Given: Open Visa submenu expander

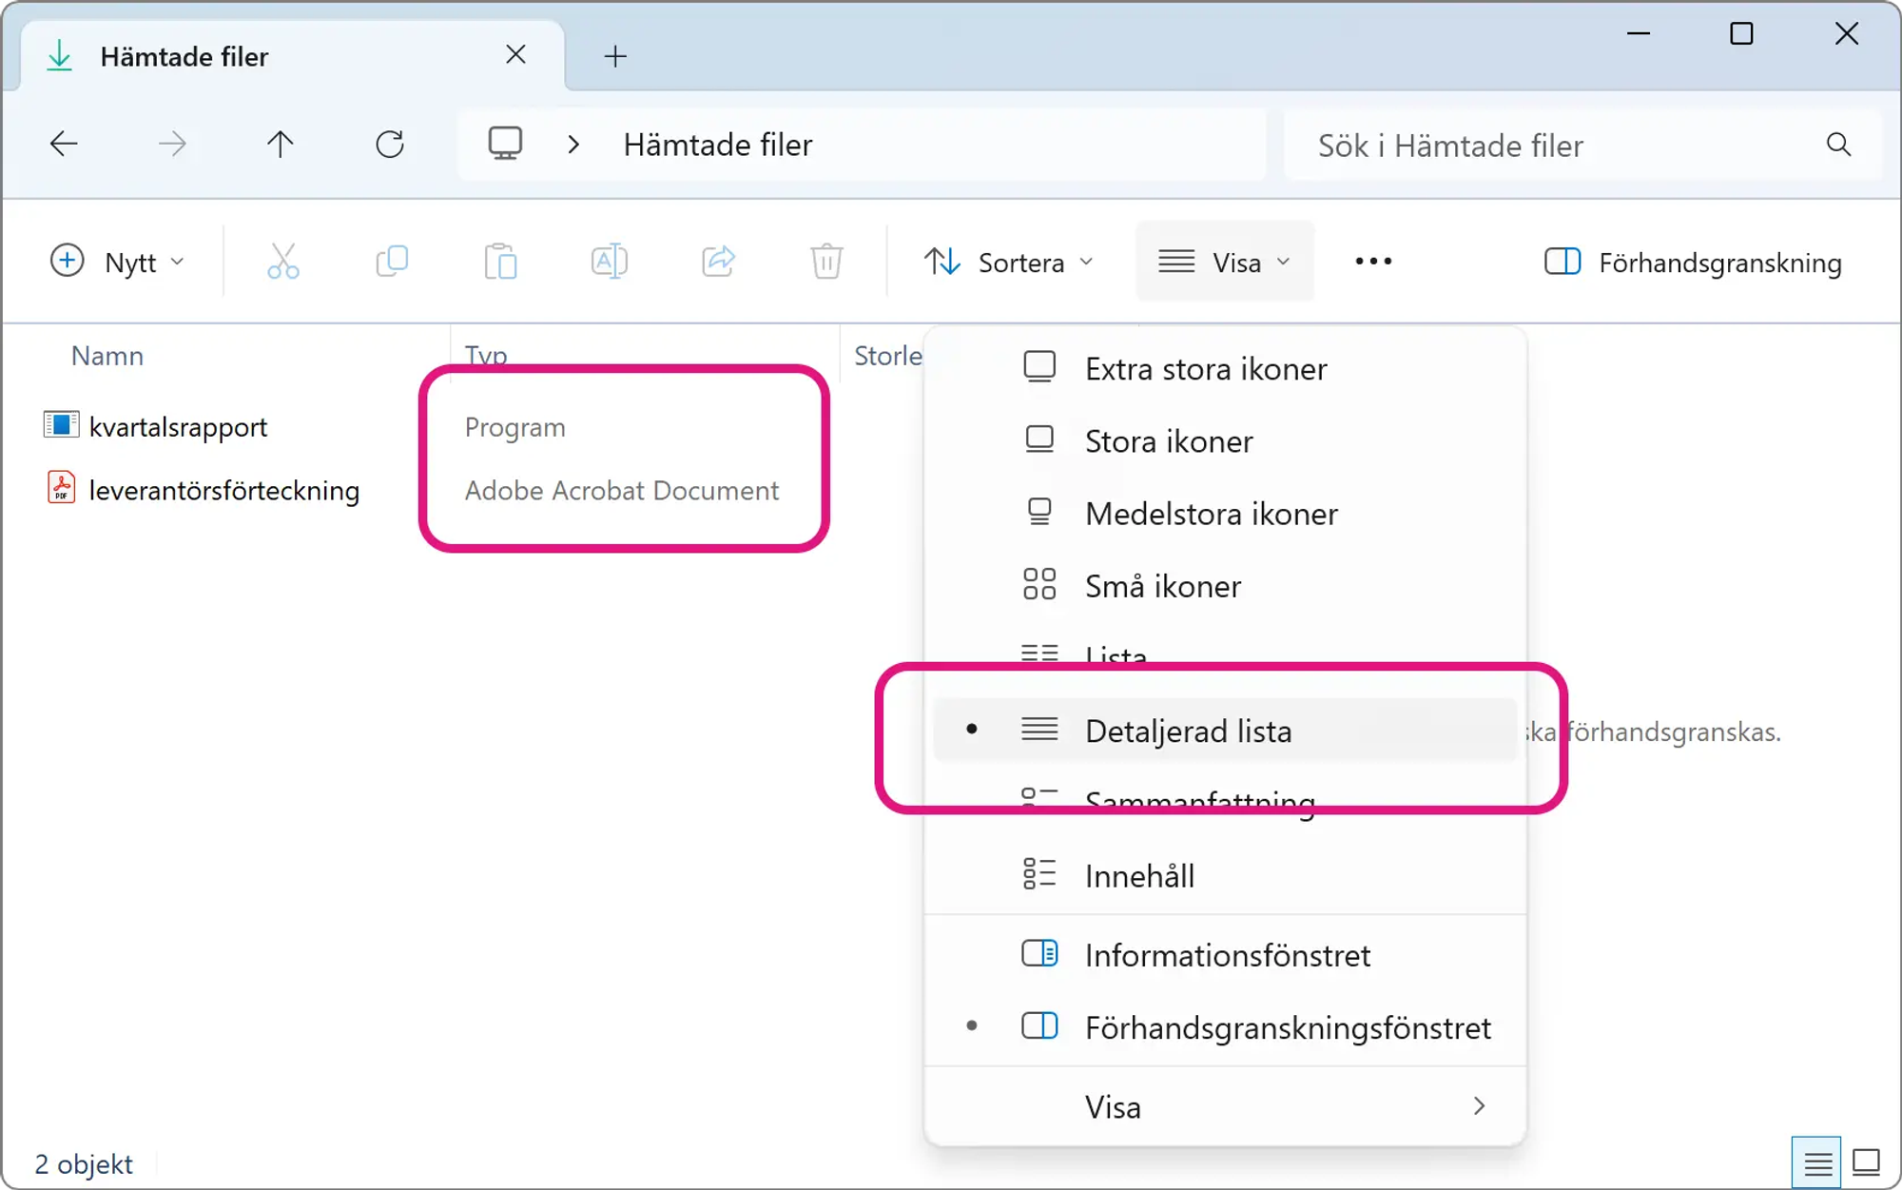Looking at the screenshot, I should click(1479, 1106).
